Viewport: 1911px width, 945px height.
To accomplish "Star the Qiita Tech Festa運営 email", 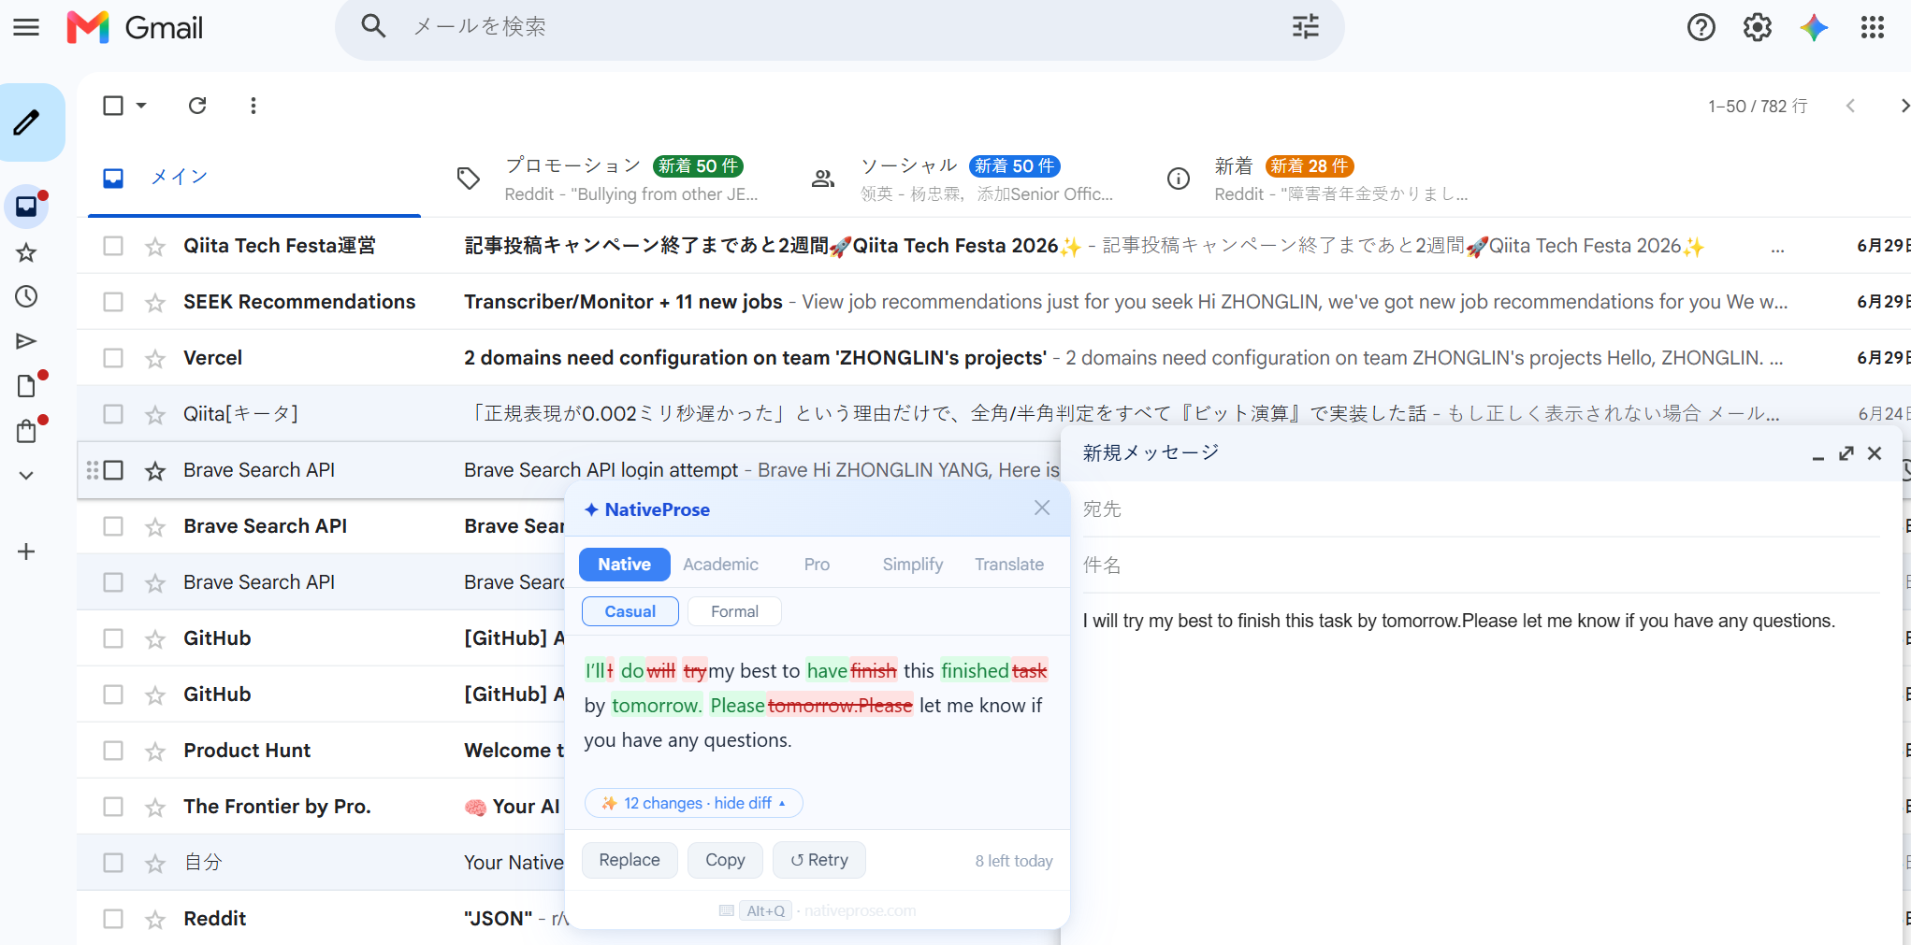I will pos(155,247).
